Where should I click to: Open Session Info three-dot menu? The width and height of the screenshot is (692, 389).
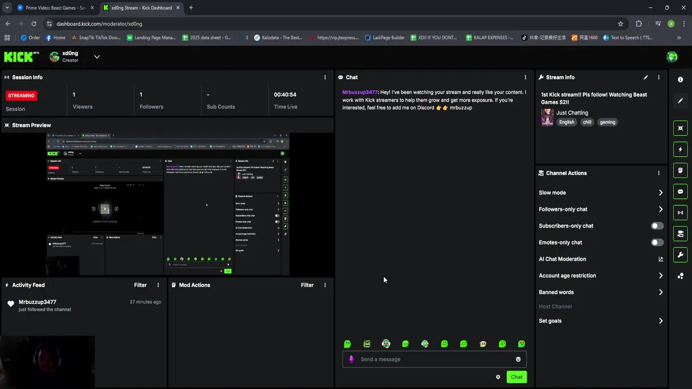(x=325, y=77)
